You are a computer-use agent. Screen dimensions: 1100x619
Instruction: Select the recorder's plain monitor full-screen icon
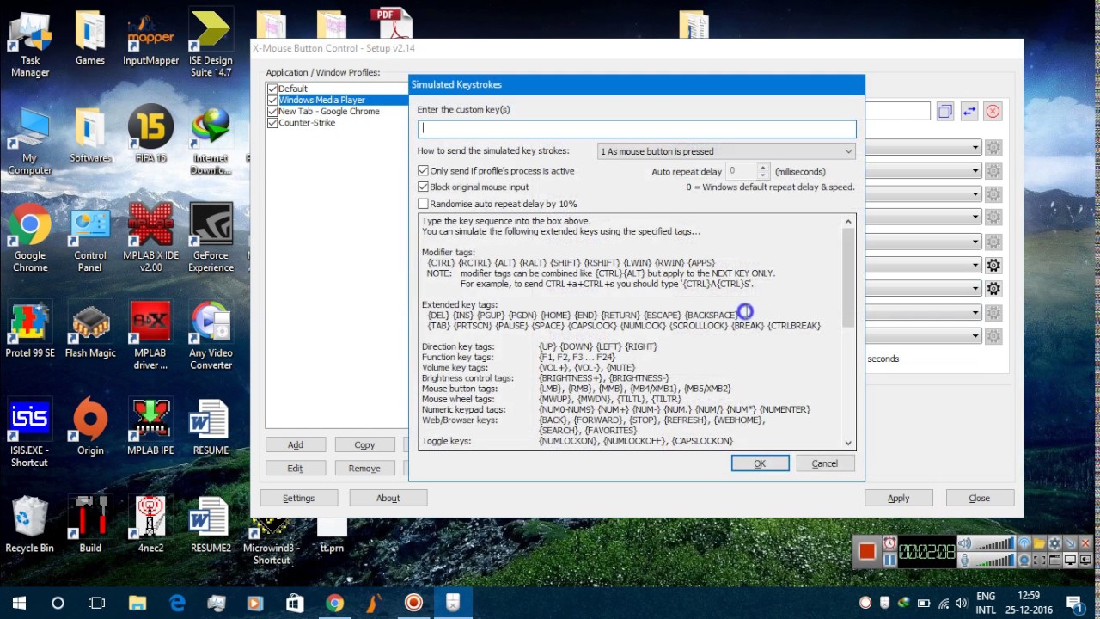pos(1070,560)
